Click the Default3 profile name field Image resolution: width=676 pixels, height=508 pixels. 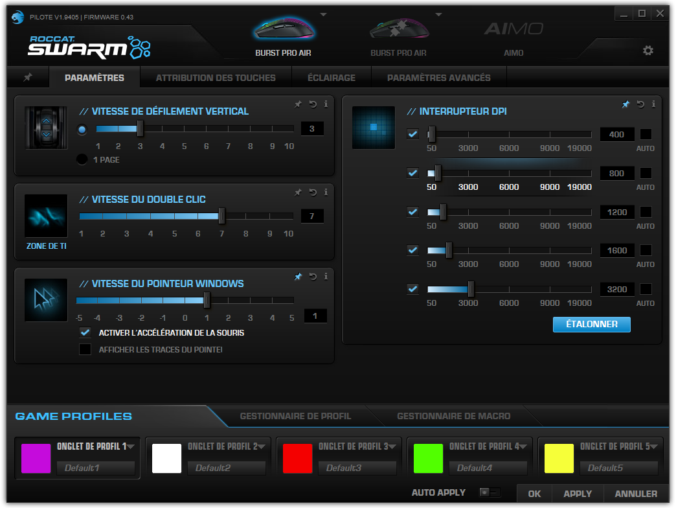pyautogui.click(x=357, y=468)
